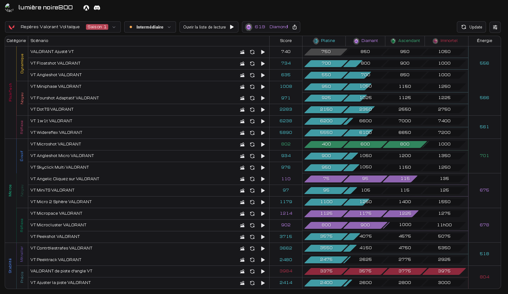The width and height of the screenshot is (508, 294).
Task: Click the Diamant column header
Action: pos(365,41)
